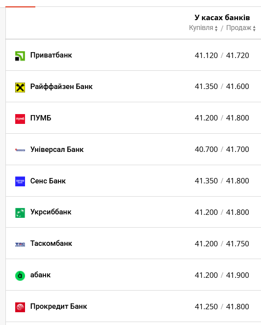Open the Сенс Банк name link

pos(48,181)
